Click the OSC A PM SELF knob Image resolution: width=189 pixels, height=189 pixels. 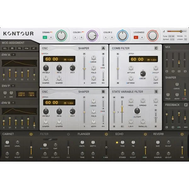[x=46, y=68]
